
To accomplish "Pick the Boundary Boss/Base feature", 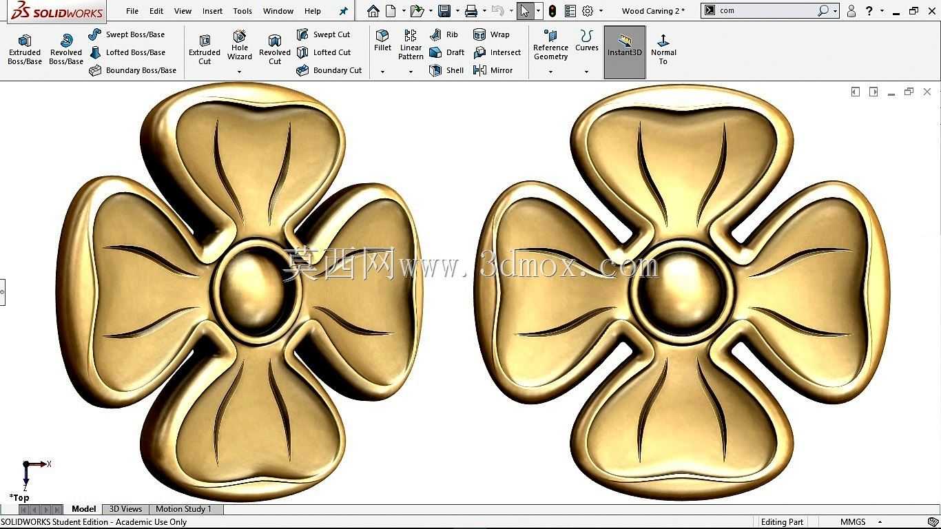I will pos(132,70).
